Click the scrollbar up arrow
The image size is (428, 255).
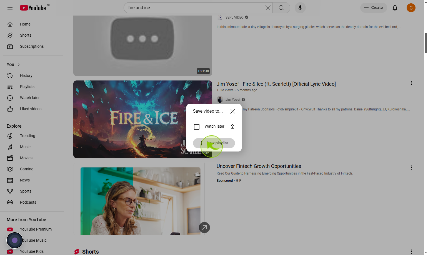tap(426, 2)
